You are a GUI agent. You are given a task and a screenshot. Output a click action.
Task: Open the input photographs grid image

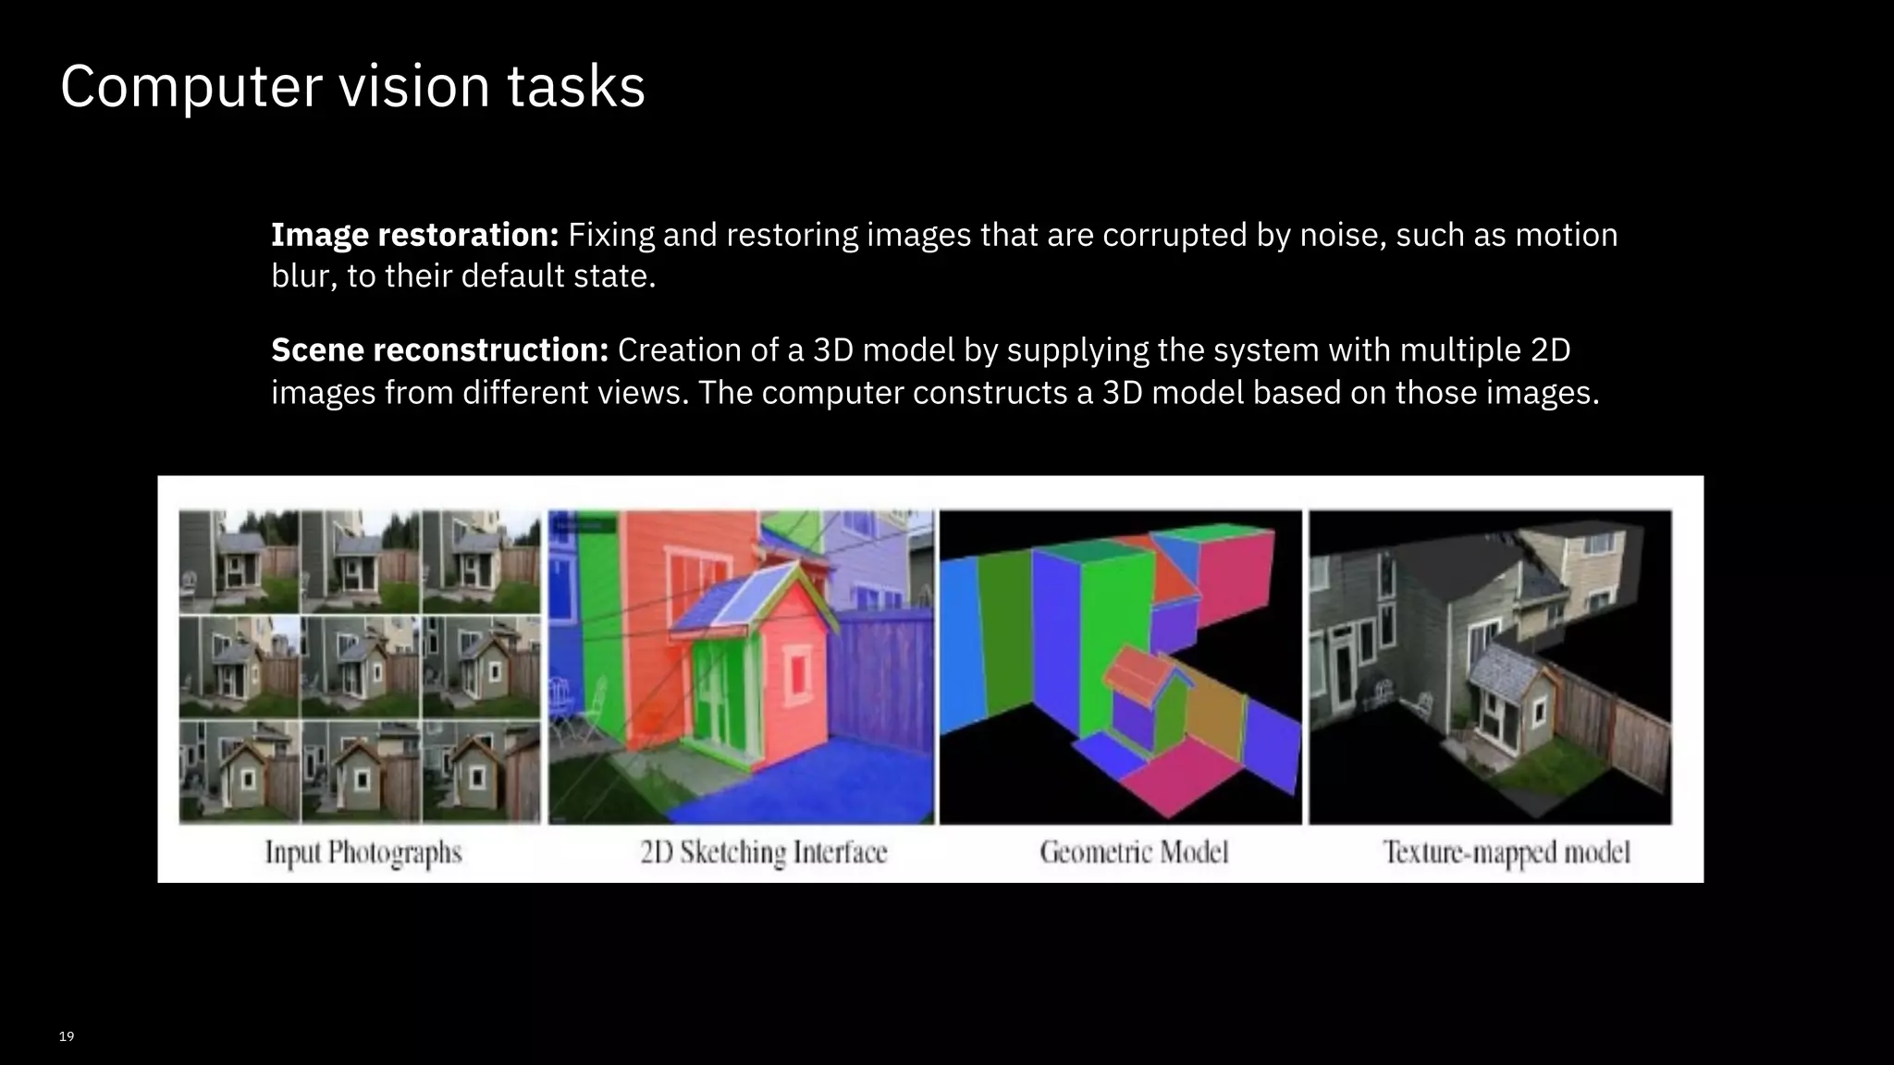point(360,667)
